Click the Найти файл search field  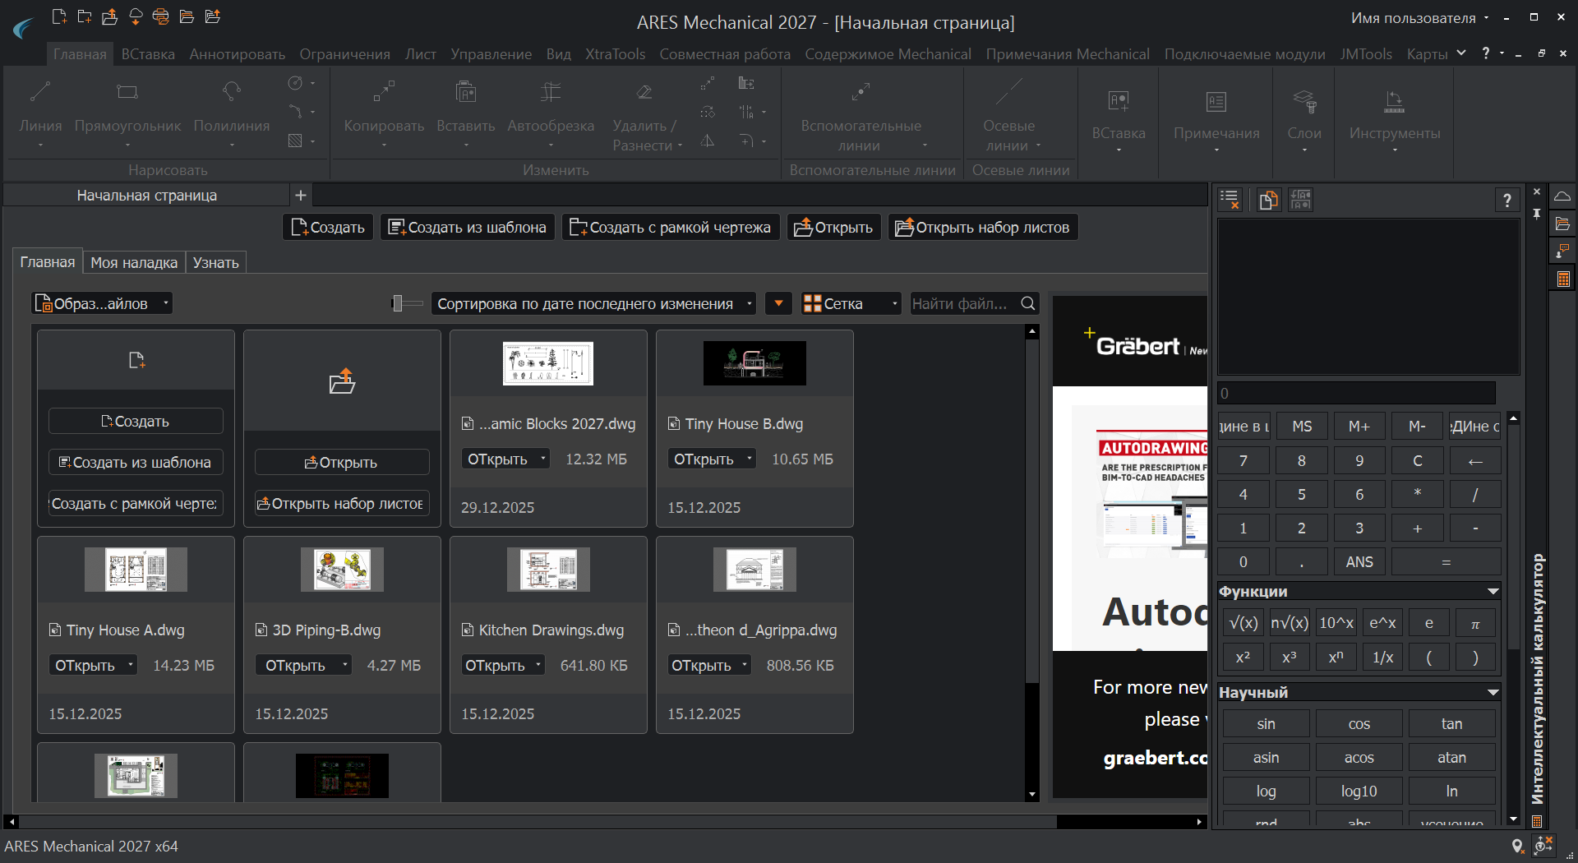(966, 303)
